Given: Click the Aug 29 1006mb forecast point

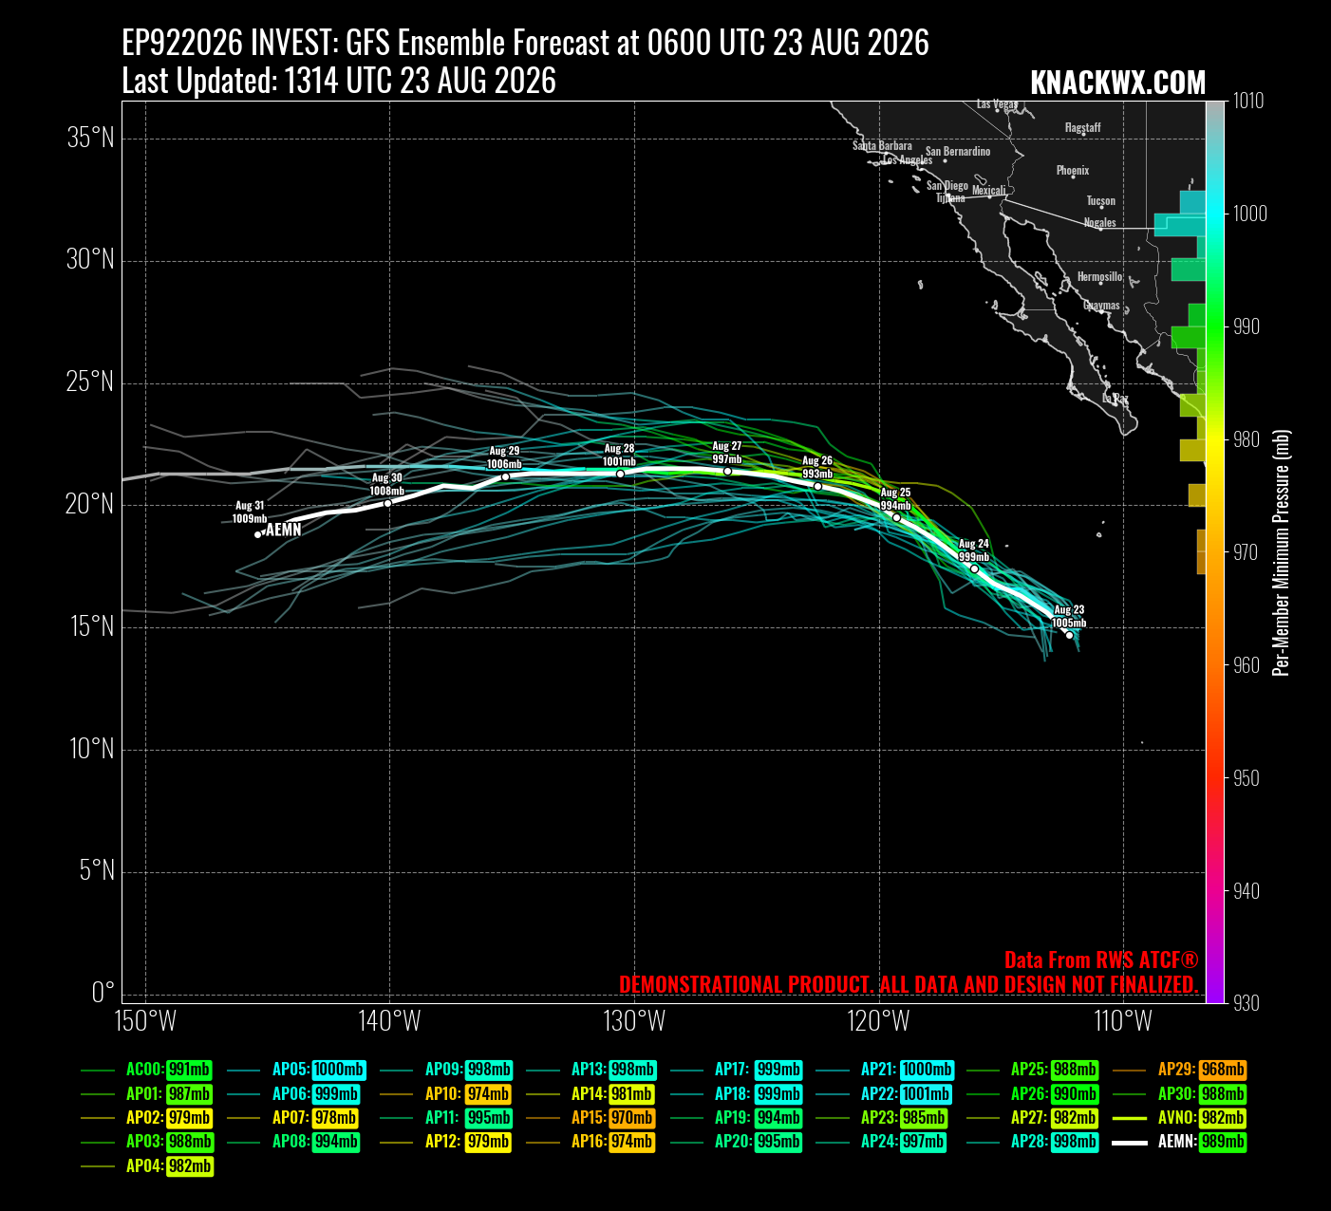Looking at the screenshot, I should click(x=505, y=475).
